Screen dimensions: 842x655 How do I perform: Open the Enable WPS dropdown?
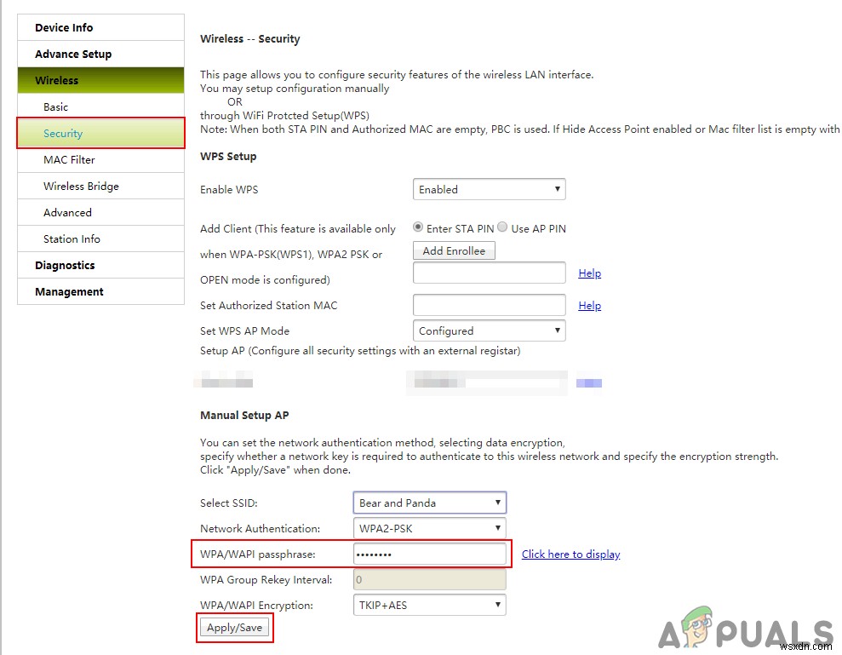(x=489, y=189)
